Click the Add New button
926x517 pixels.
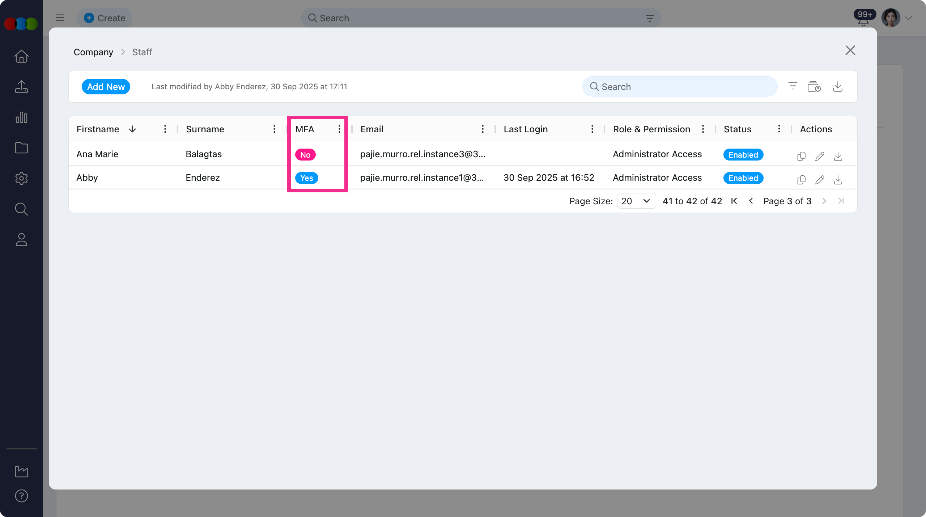[x=106, y=87]
